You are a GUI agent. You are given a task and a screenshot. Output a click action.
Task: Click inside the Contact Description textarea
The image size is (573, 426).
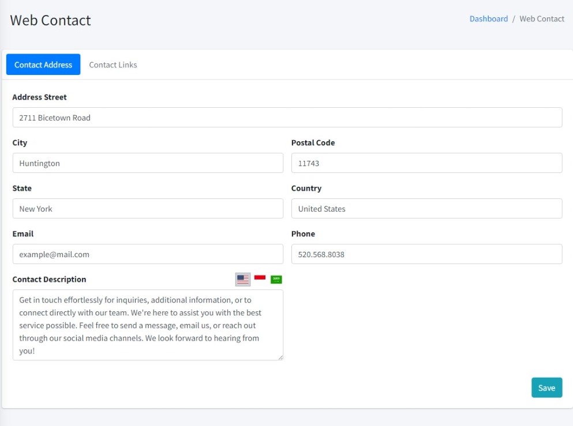(148, 325)
